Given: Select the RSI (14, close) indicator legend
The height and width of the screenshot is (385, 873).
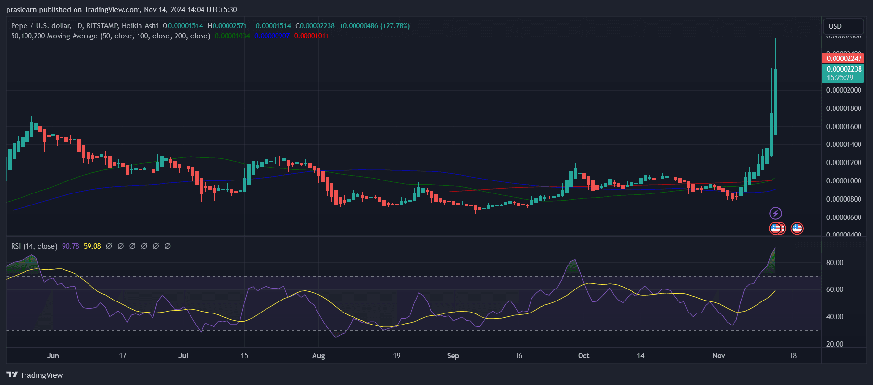Looking at the screenshot, I should coord(34,246).
